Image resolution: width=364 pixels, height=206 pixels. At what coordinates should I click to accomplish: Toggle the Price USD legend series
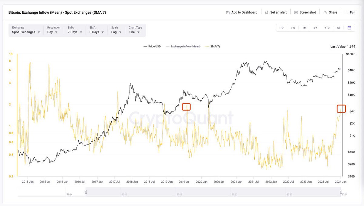pyautogui.click(x=152, y=46)
